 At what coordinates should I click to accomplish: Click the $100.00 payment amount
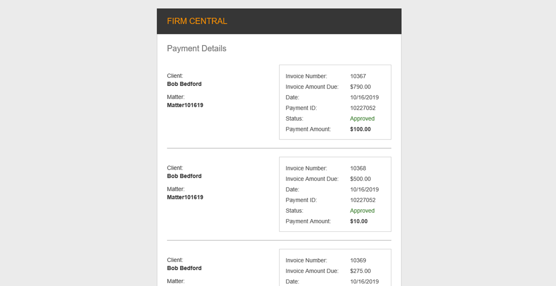360,129
